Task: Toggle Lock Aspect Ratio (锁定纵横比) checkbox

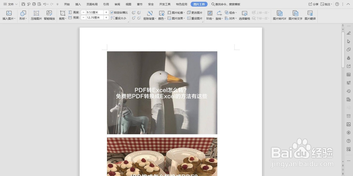Action: 112,13
